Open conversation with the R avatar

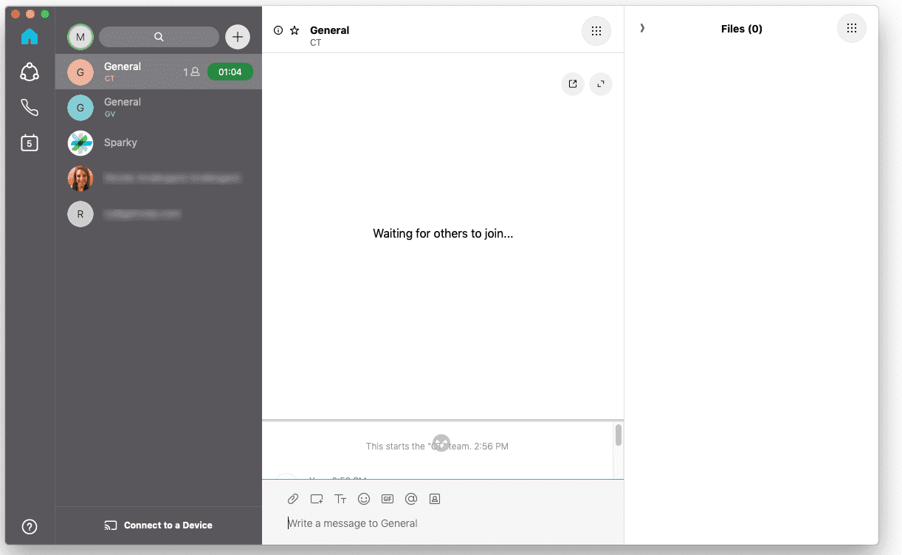pyautogui.click(x=159, y=213)
